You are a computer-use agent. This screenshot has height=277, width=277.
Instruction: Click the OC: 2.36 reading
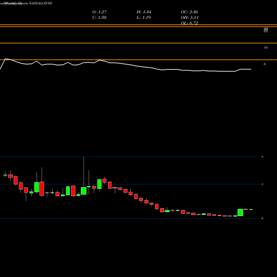pos(189,12)
